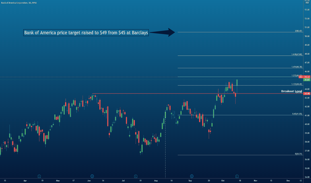This screenshot has height=183, width=311.
Task: Click the latest green candlestick in October
Action: pyautogui.click(x=237, y=83)
